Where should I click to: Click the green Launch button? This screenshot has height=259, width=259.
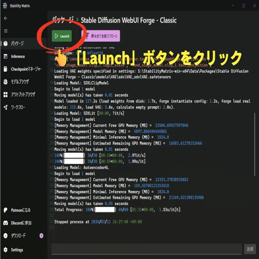pos(62,36)
